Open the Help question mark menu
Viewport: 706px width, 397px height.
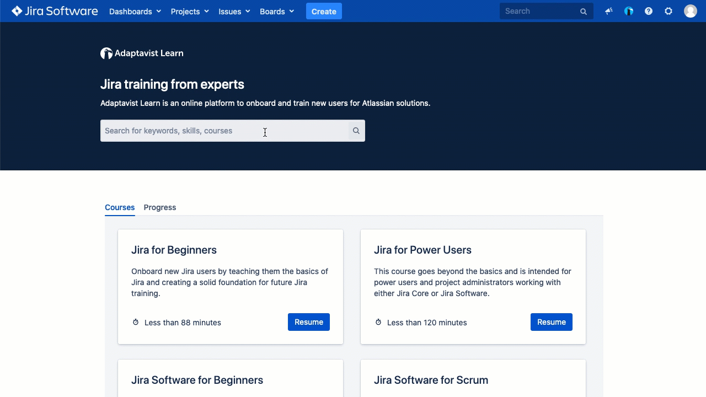pyautogui.click(x=649, y=11)
